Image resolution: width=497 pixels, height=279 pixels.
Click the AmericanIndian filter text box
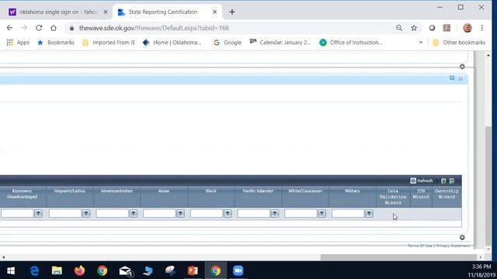click(113, 214)
